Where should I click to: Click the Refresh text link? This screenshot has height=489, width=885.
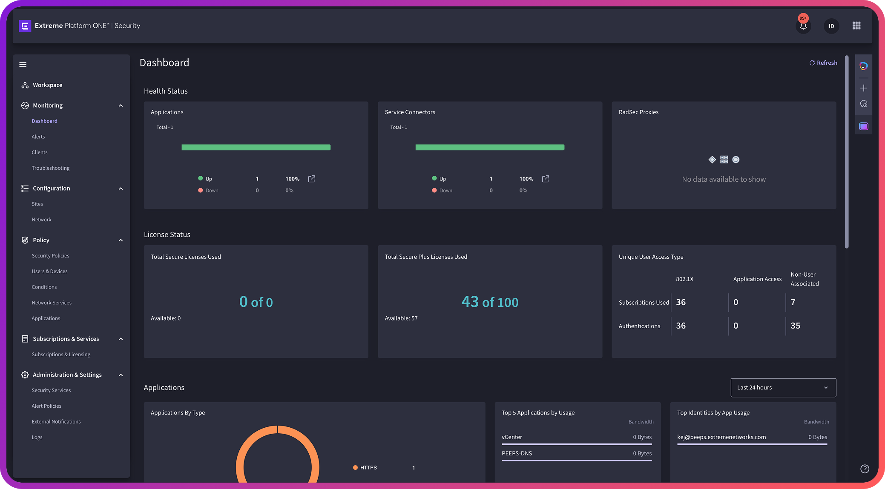coord(827,63)
